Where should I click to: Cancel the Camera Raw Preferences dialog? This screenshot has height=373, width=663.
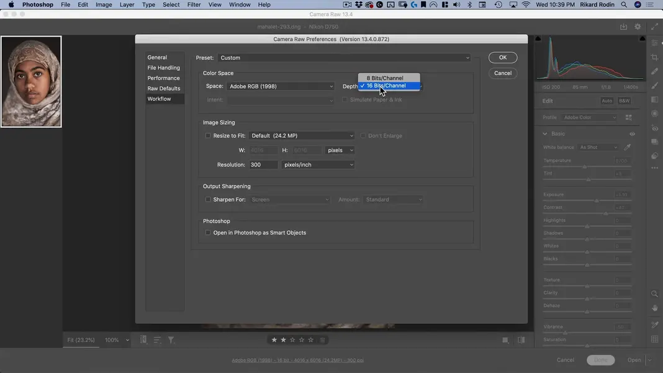coord(503,73)
